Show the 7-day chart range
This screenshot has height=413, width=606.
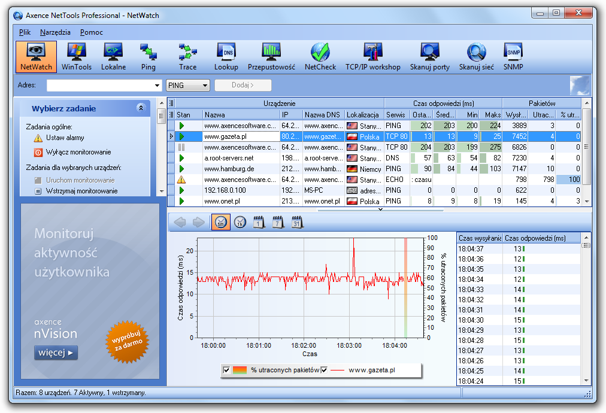(278, 222)
